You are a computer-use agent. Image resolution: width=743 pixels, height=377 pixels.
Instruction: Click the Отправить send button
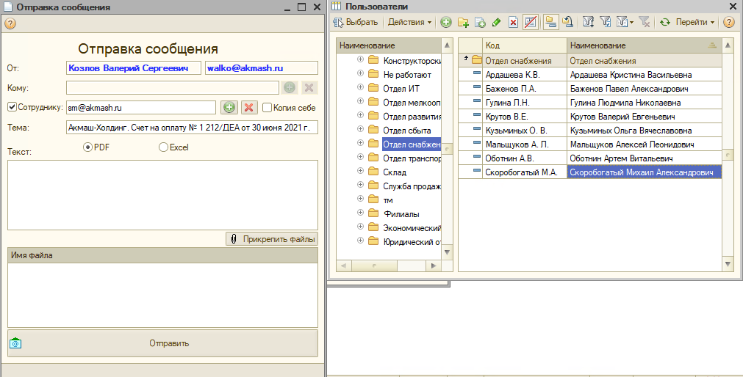pos(162,343)
